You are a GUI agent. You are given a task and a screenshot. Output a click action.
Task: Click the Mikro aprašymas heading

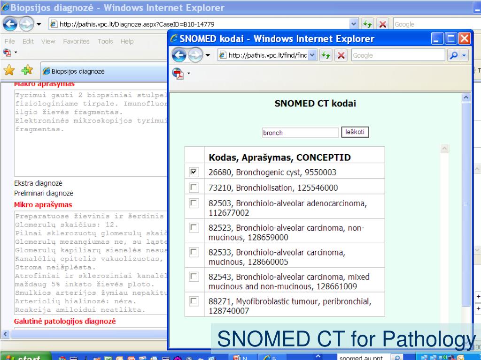click(43, 205)
